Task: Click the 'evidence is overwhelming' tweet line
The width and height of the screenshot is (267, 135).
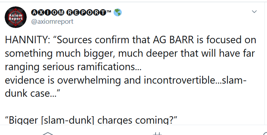Action: (126, 80)
